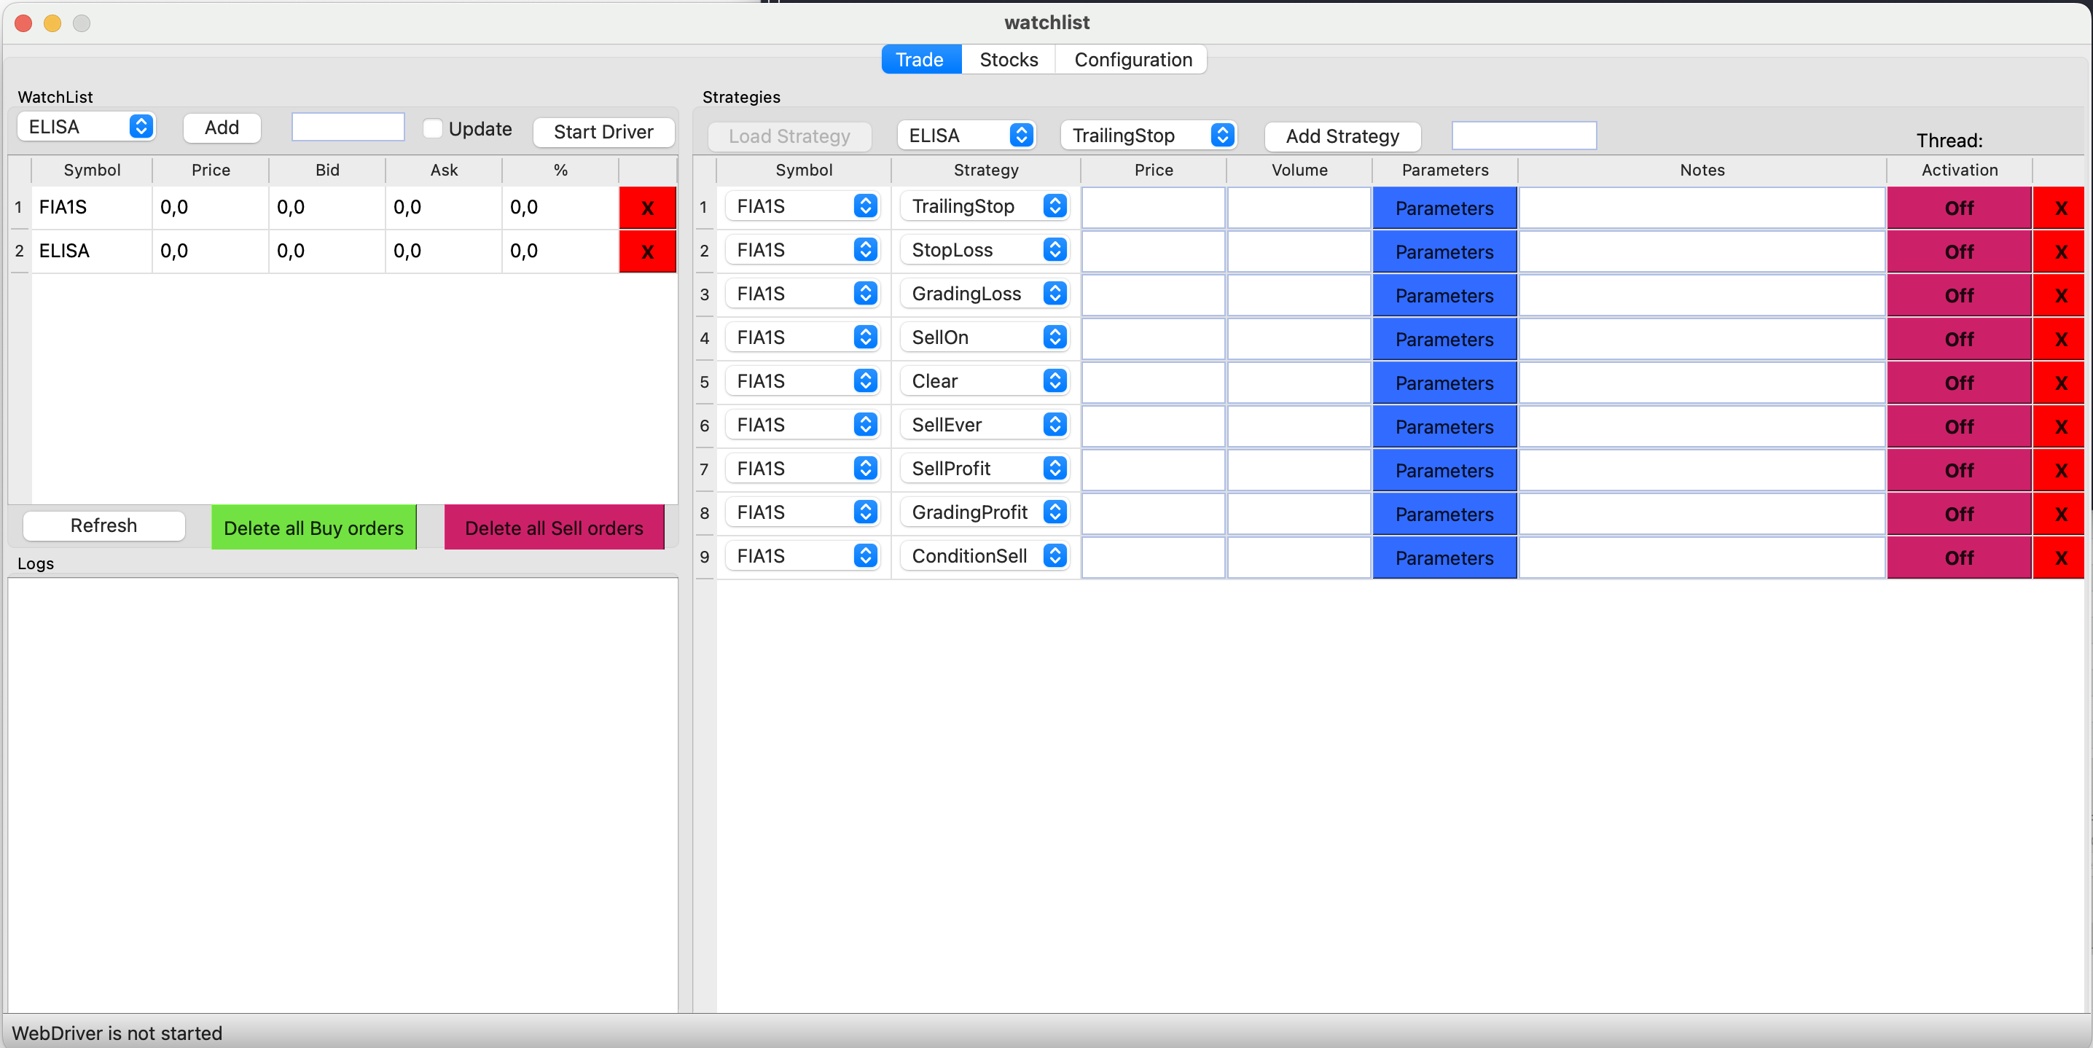This screenshot has width=2093, height=1048.
Task: Switch to the Configuration tab
Action: pos(1132,59)
